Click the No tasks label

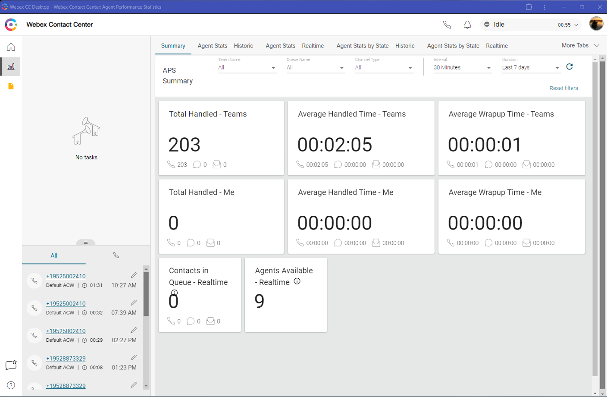tap(86, 158)
